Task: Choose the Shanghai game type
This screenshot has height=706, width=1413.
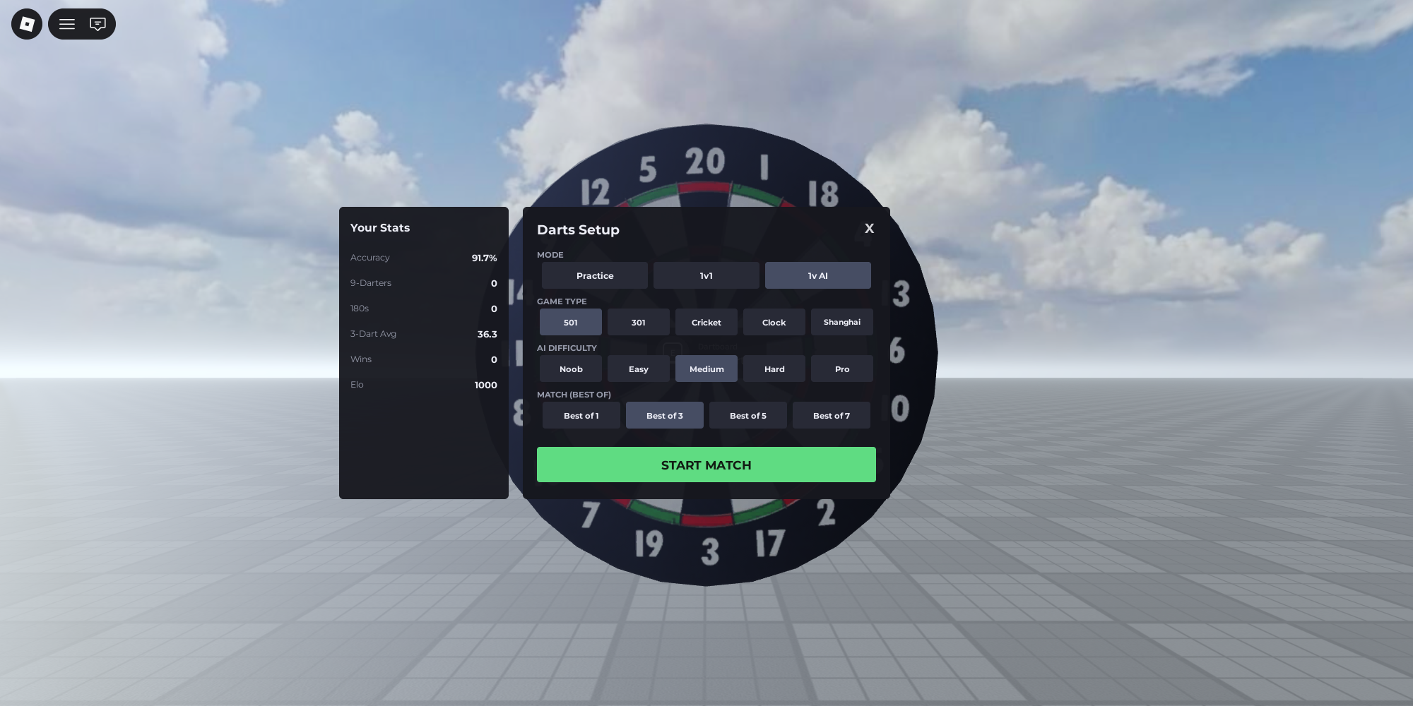Action: pyautogui.click(x=842, y=322)
